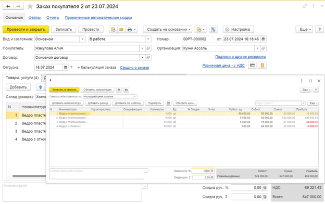Open Еще menu next to dialog search
This screenshot has height=204, width=325.
313,103
